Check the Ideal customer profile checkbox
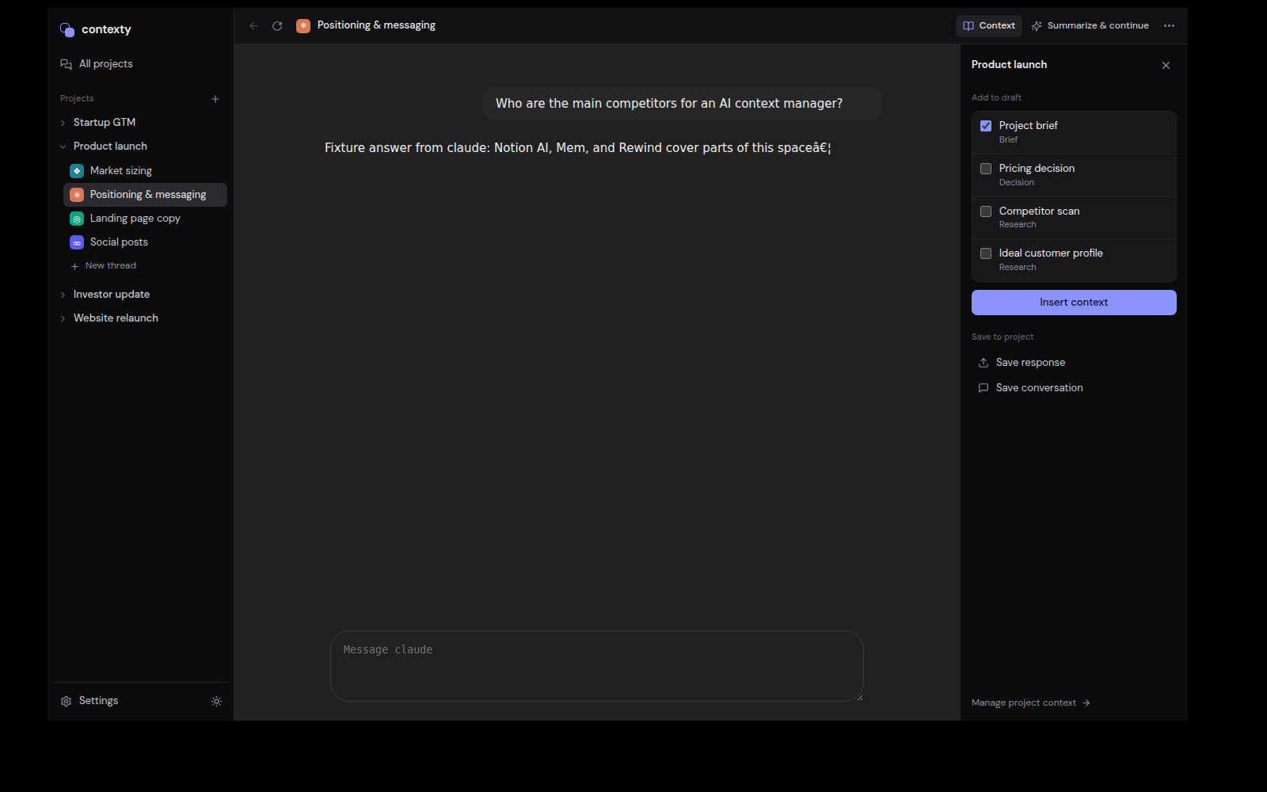Viewport: 1267px width, 792px height. tap(986, 253)
